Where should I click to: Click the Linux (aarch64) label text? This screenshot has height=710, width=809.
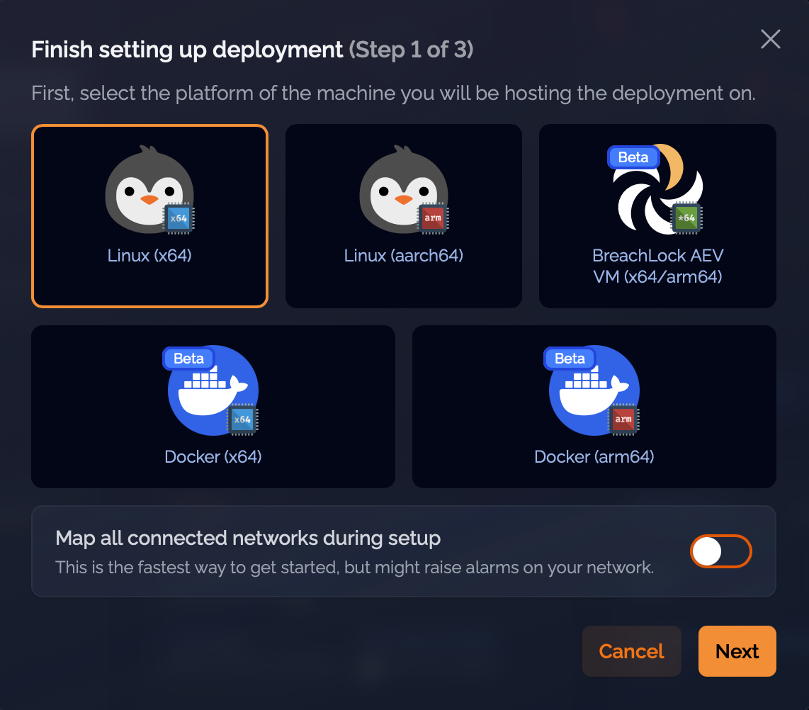point(404,255)
